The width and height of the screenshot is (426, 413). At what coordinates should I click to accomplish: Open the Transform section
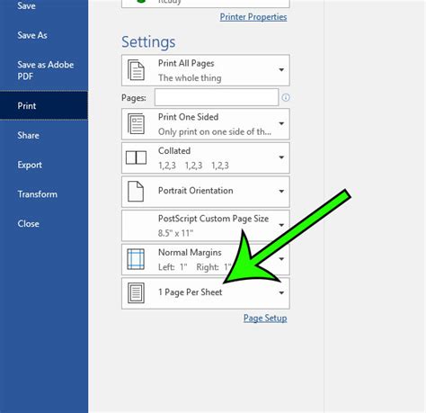(x=37, y=194)
